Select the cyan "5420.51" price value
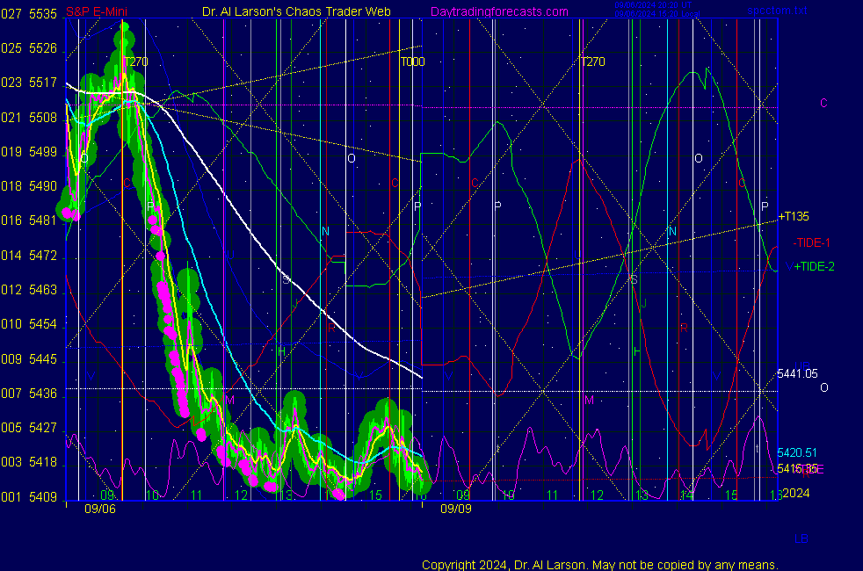Viewport: 863px width, 571px height. tap(797, 452)
